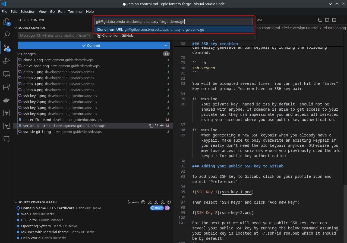The height and width of the screenshot is (243, 347).
Task: Click the purple cloud remote badge
Action: tap(167, 208)
